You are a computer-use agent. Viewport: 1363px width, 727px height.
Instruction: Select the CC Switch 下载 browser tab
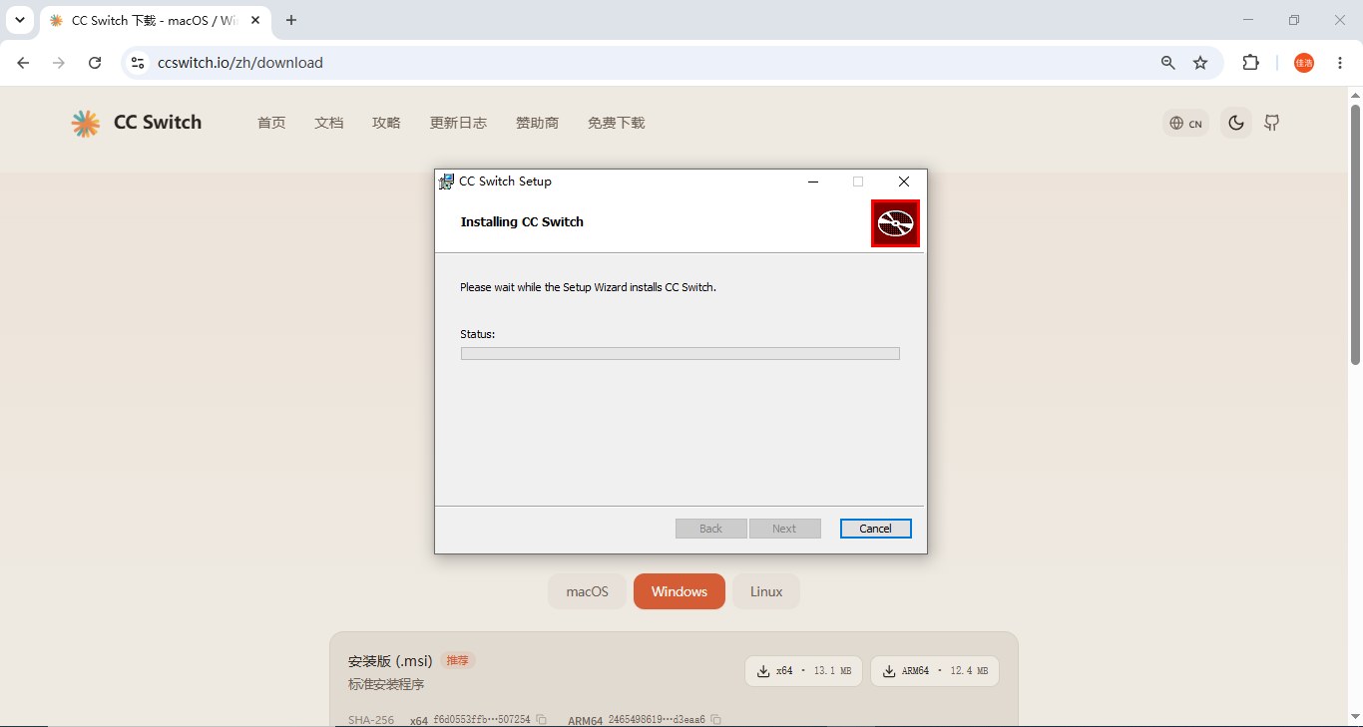pyautogui.click(x=156, y=20)
